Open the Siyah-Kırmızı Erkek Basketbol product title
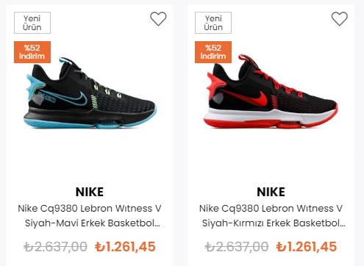 (x=271, y=215)
